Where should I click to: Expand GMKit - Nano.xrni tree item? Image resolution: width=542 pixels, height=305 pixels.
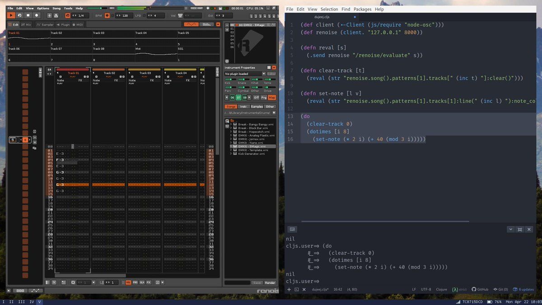pyautogui.click(x=231, y=143)
